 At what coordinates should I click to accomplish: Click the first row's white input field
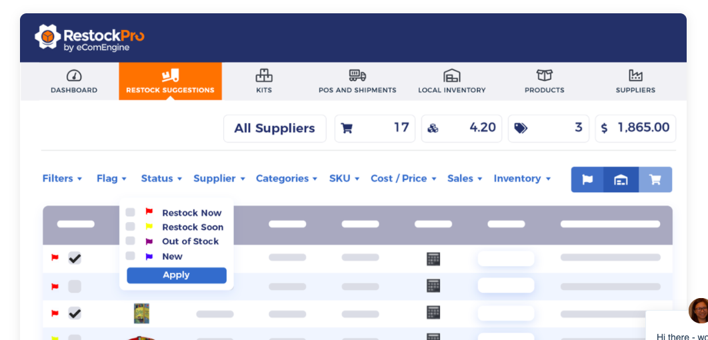click(506, 259)
